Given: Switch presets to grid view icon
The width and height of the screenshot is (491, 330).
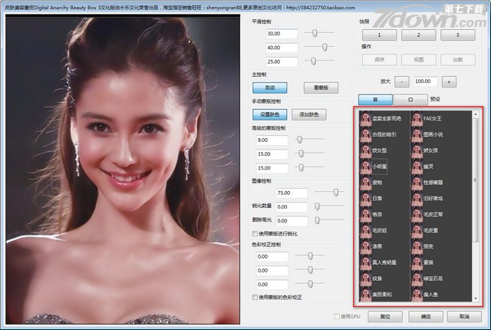Looking at the screenshot, I should pos(376,99).
